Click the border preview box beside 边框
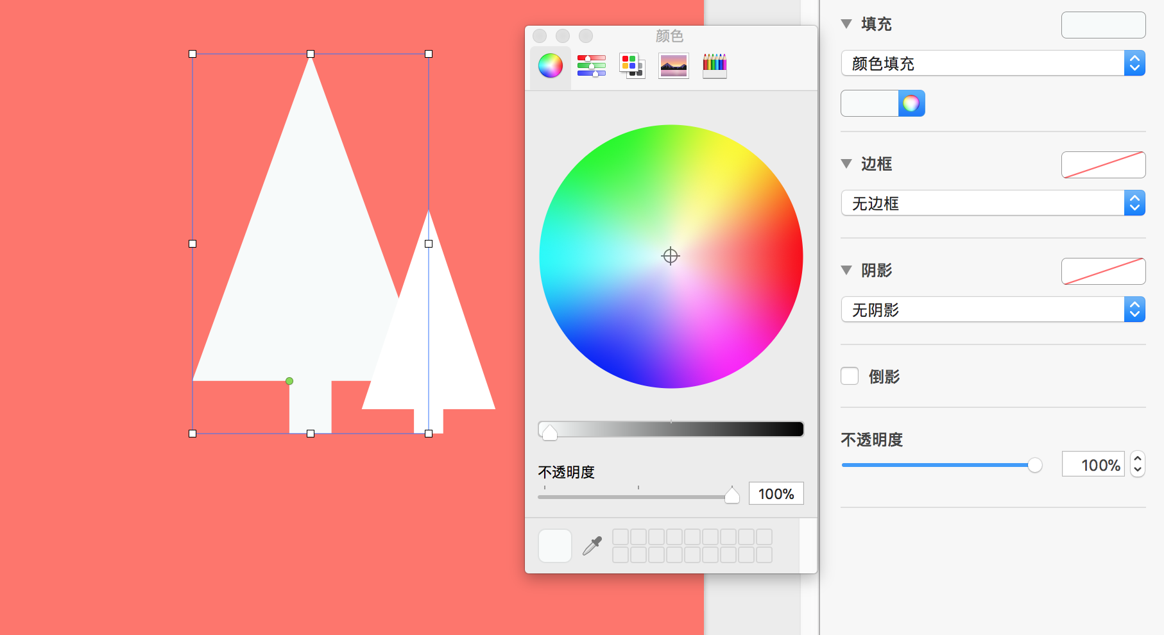The width and height of the screenshot is (1164, 635). pos(1103,165)
